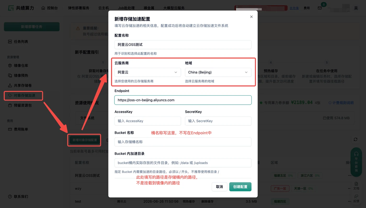The height and width of the screenshot is (208, 366).
Task: Focus the SecretKey input field
Action: (218, 121)
